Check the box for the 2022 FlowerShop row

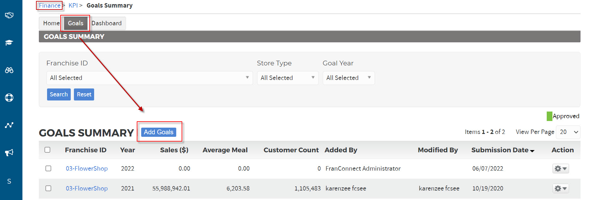click(x=48, y=168)
